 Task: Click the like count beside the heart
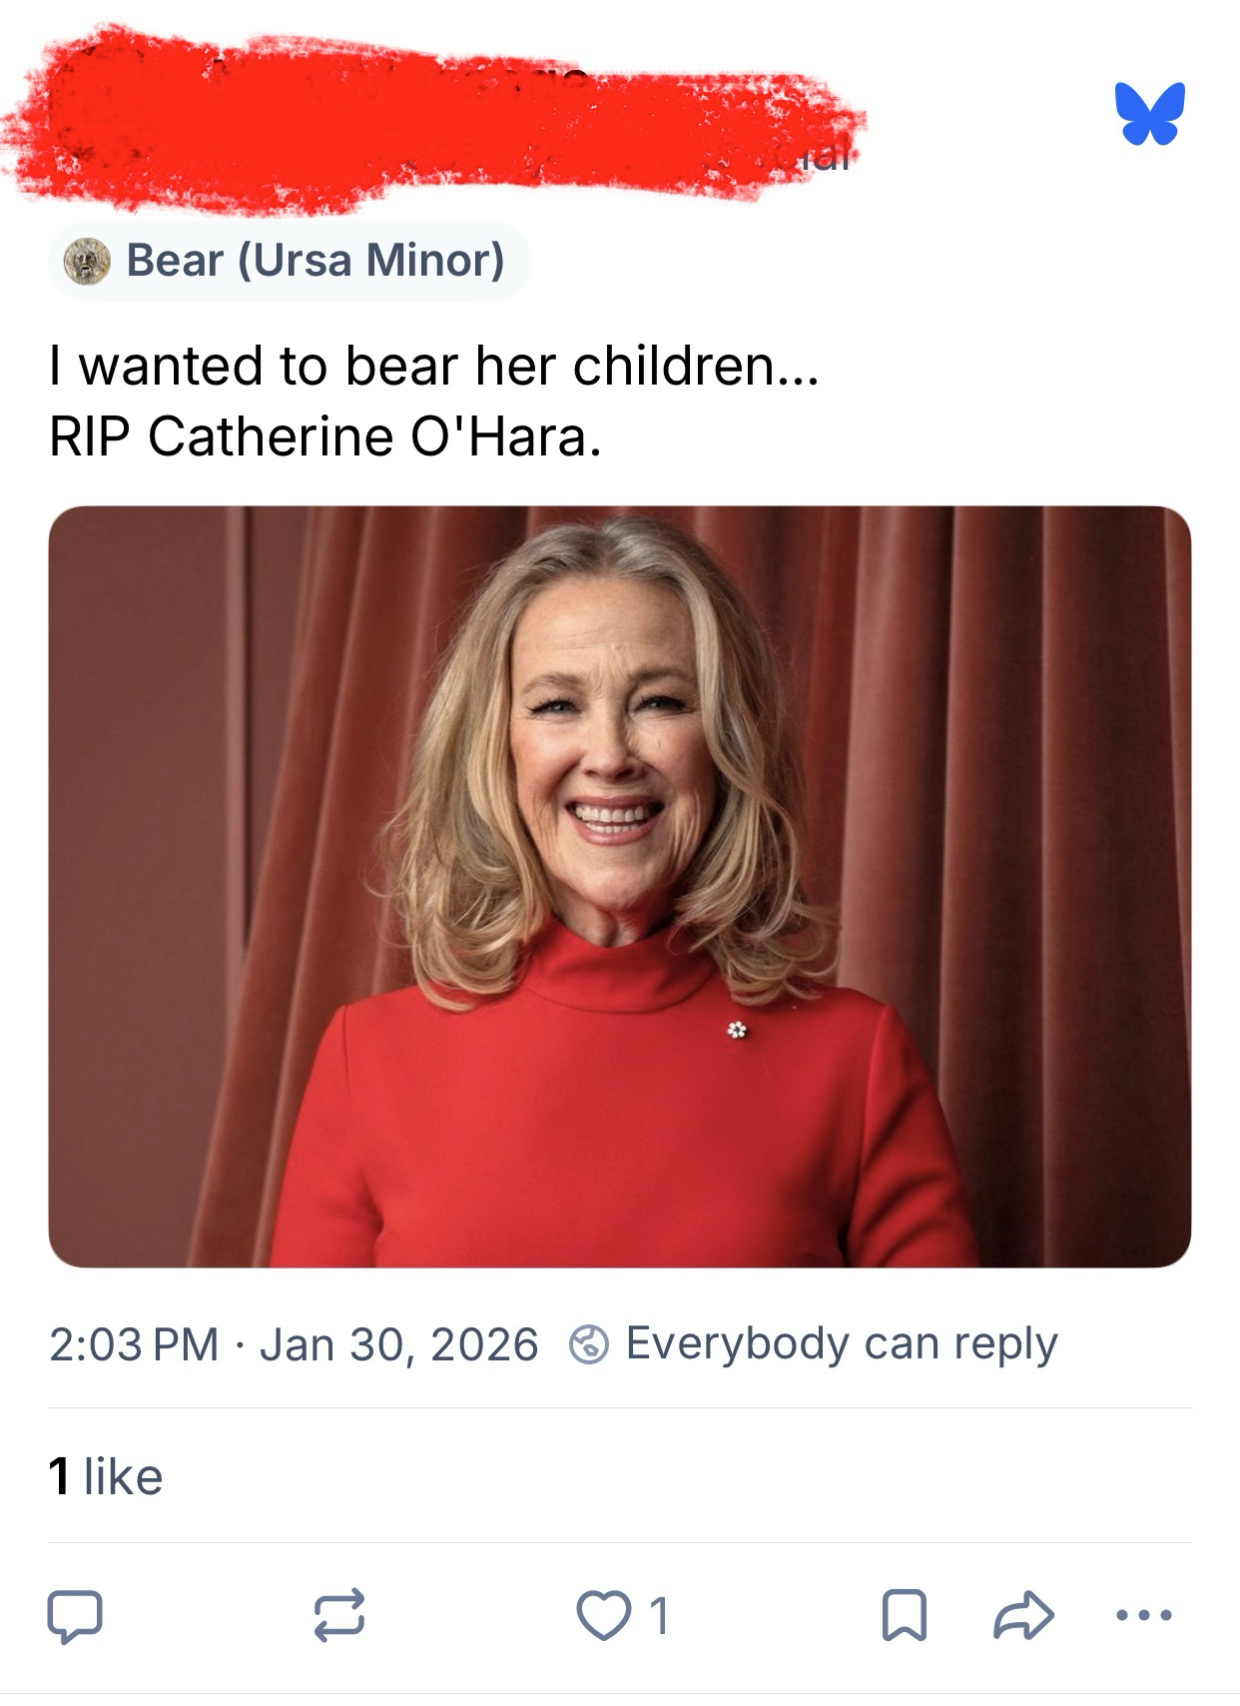[659, 1615]
